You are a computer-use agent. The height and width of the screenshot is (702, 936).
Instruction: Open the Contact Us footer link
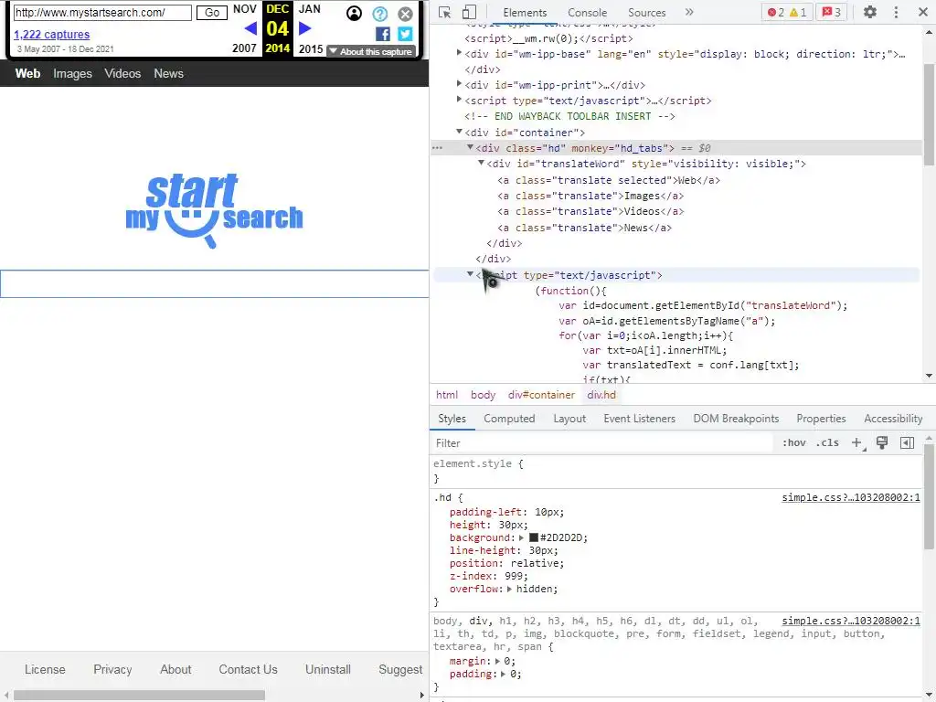point(248,669)
